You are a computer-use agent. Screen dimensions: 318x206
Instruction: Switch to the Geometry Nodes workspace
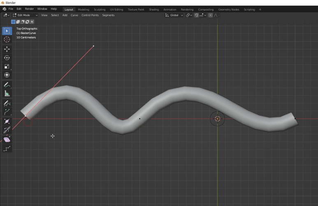click(x=229, y=9)
